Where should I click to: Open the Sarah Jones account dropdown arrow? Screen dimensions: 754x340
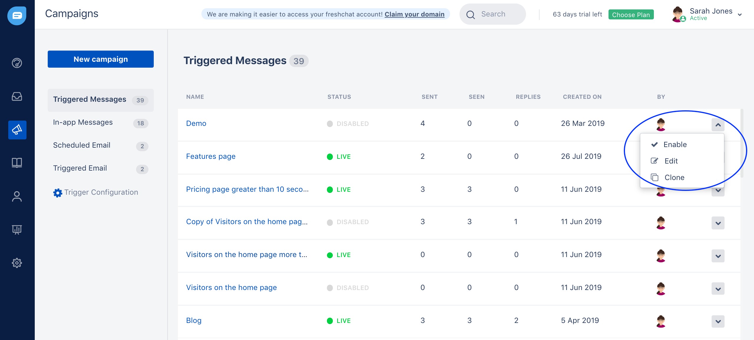coord(740,15)
